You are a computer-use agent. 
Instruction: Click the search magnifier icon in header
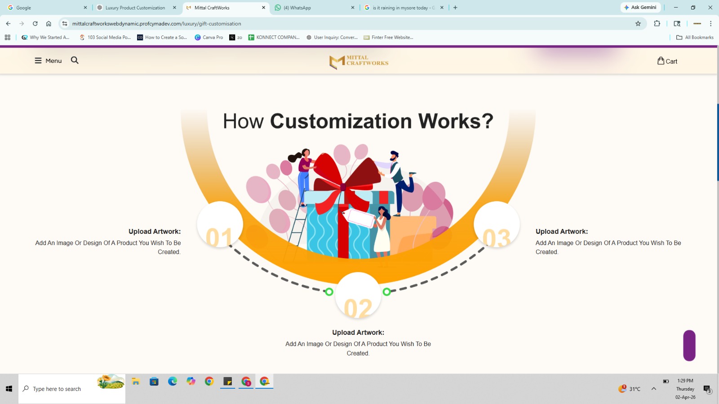coord(75,60)
